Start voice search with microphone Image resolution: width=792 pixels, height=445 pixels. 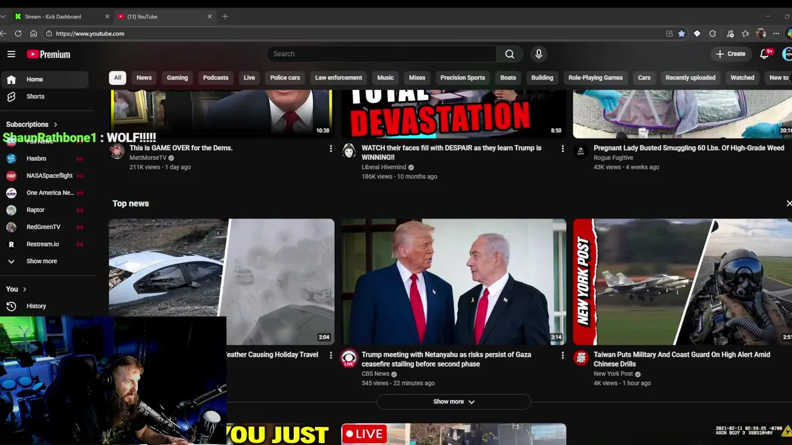point(538,54)
